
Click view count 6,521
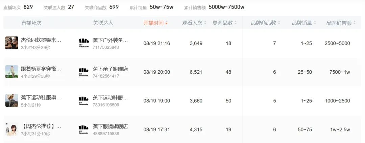click(196, 72)
